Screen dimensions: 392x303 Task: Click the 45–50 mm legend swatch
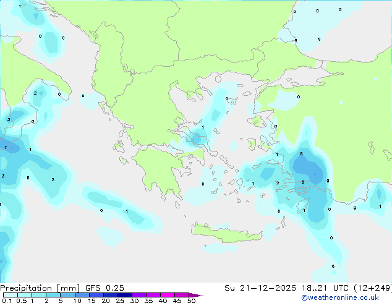point(182,295)
